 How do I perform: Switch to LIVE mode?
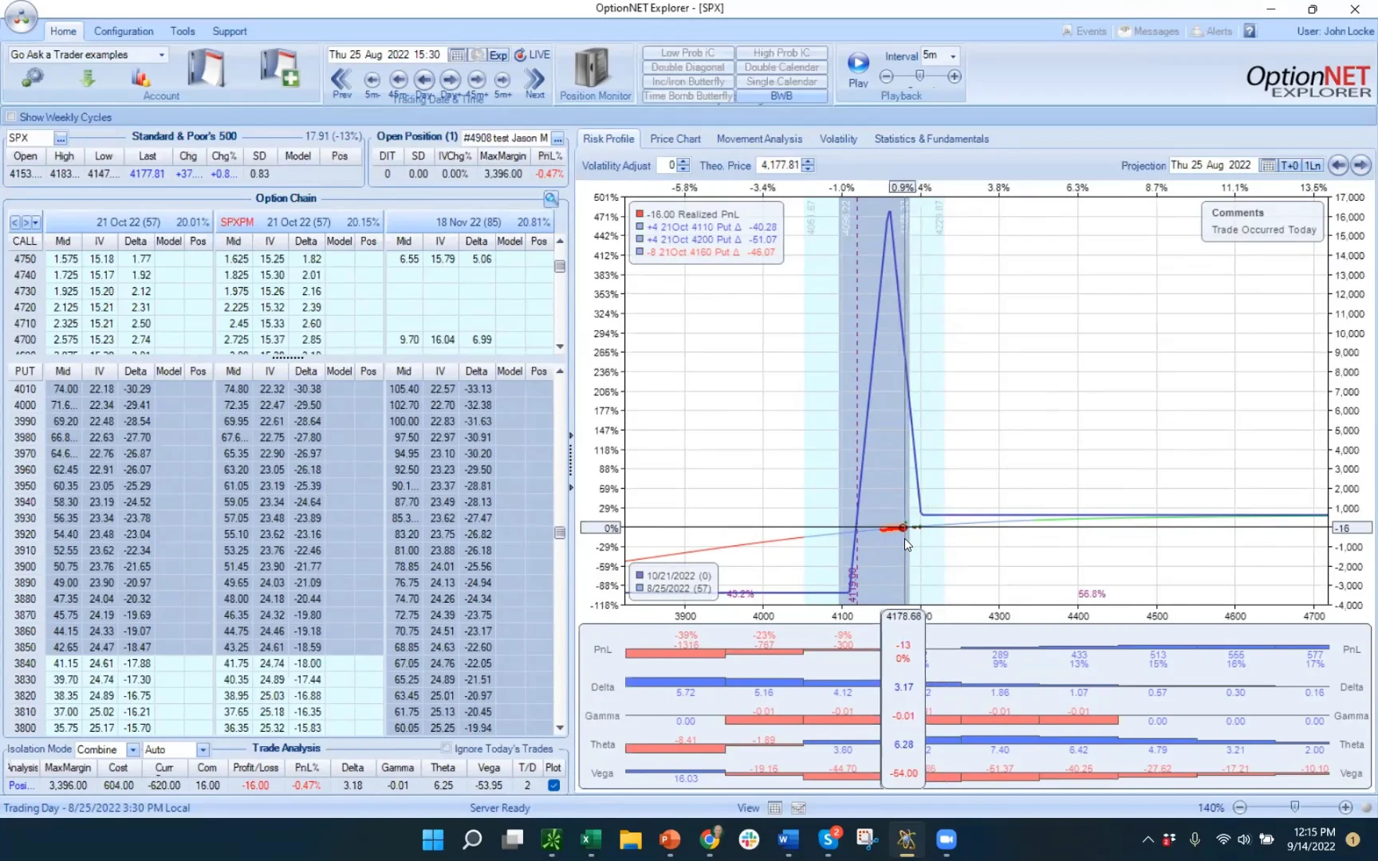point(533,55)
